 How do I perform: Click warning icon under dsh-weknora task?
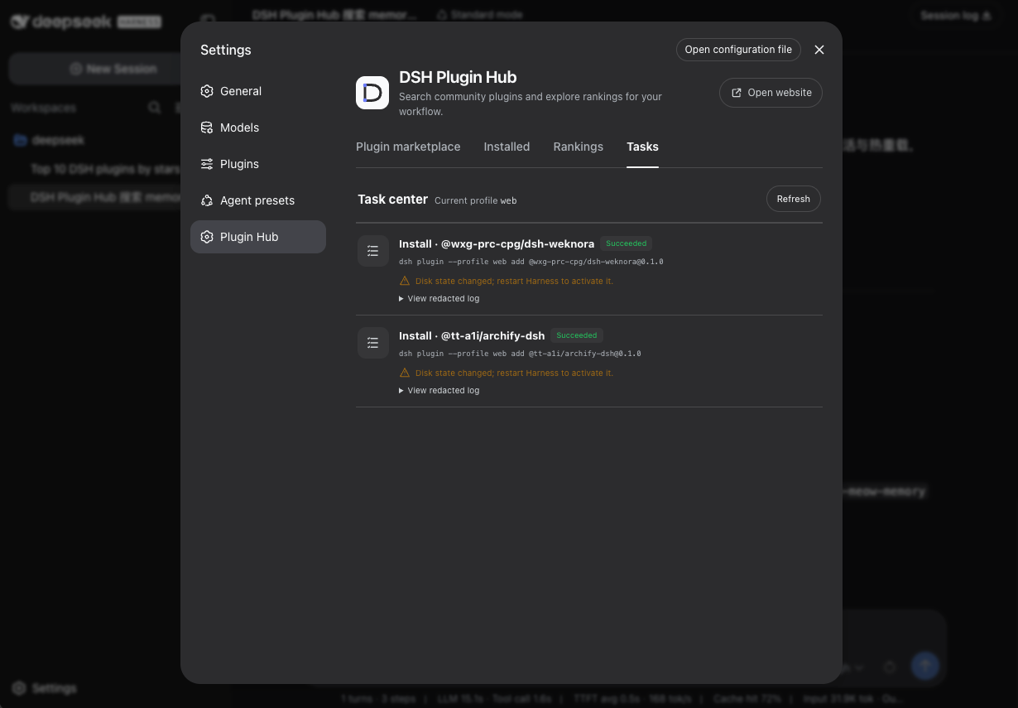pyautogui.click(x=405, y=281)
